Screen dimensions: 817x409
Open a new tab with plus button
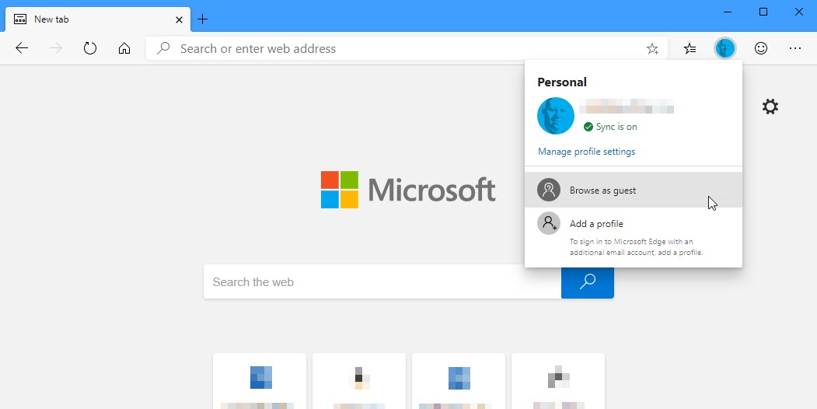point(203,19)
